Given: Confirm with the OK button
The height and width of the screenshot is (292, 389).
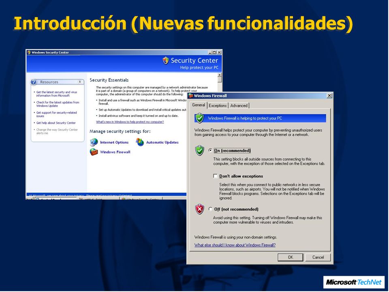Looking at the screenshot, I should (x=291, y=257).
